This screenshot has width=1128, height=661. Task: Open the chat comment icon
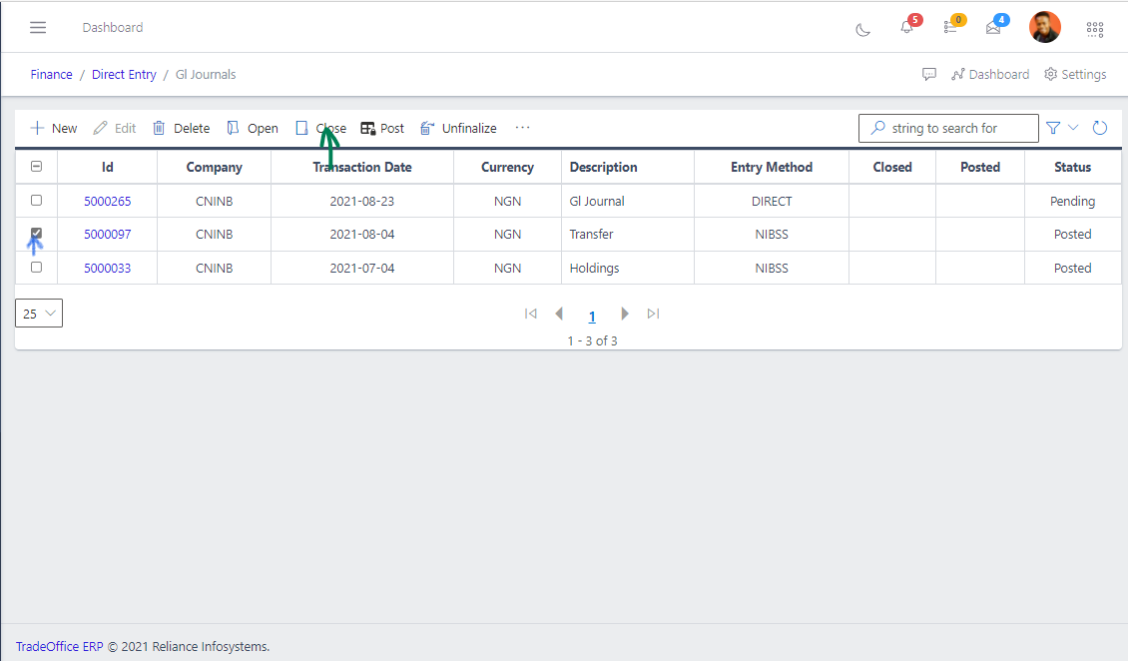point(929,75)
